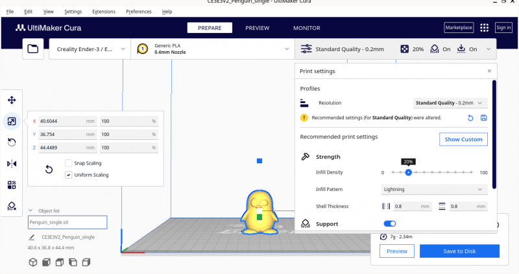The width and height of the screenshot is (519, 274).
Task: Click the time estimate clock icon
Action: (383, 236)
